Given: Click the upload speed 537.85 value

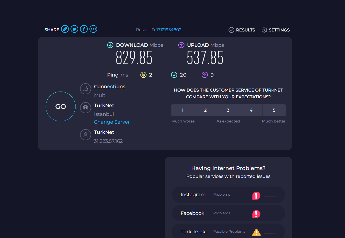Looking at the screenshot, I should click(205, 58).
